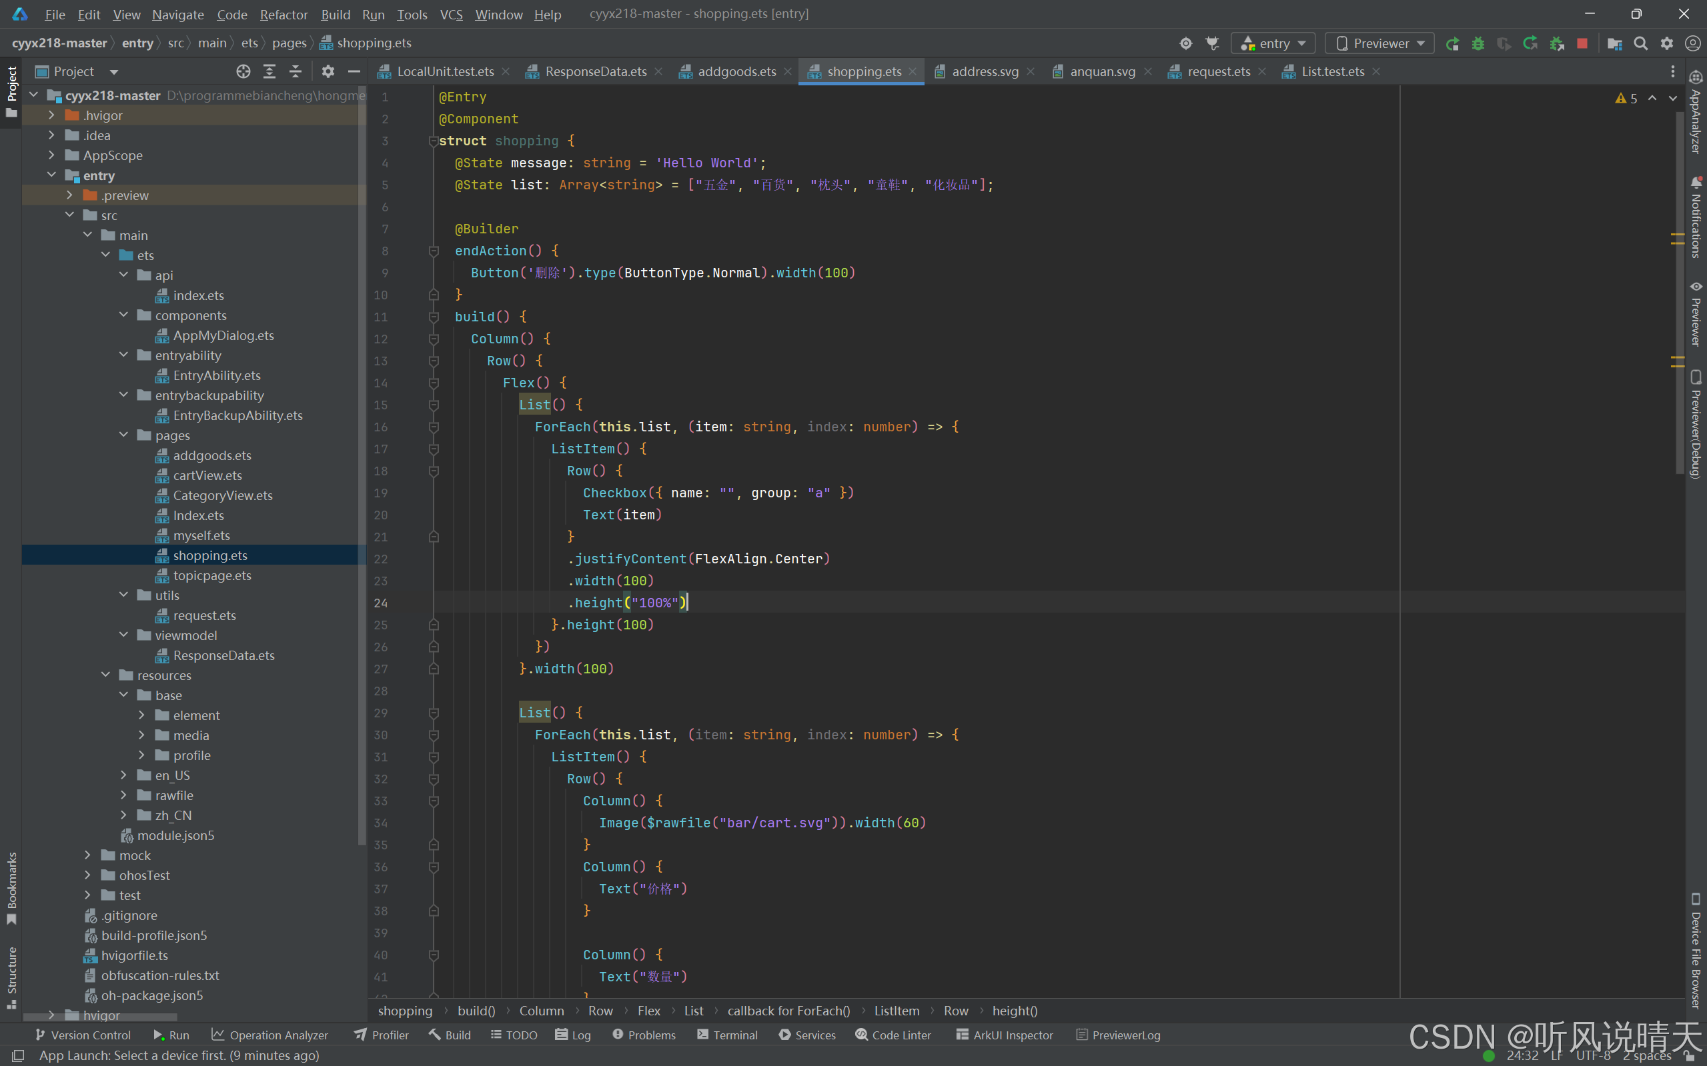This screenshot has height=1066, width=1707.
Task: Open the entry run configuration dropdown
Action: 1274,44
